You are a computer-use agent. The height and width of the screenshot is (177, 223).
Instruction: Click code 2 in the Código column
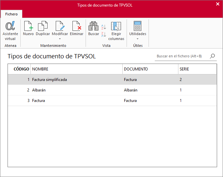point(28,90)
